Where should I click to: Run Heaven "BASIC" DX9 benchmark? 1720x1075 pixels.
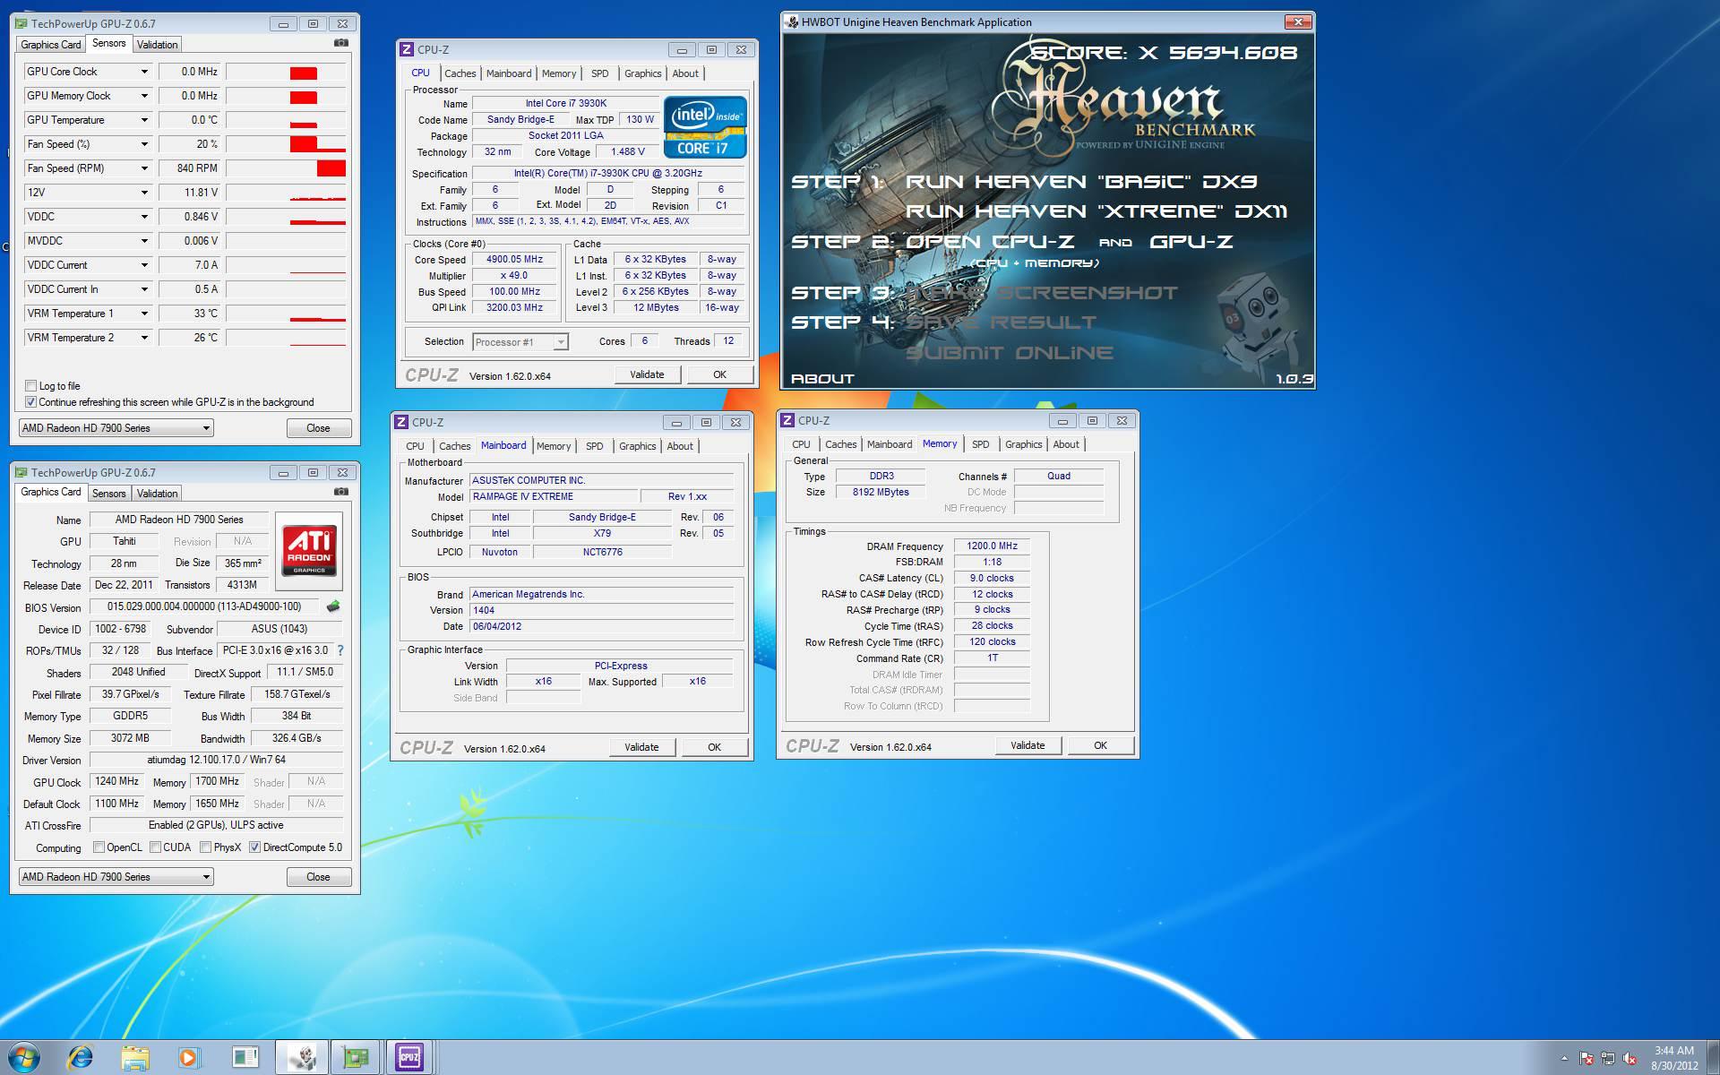1081,182
